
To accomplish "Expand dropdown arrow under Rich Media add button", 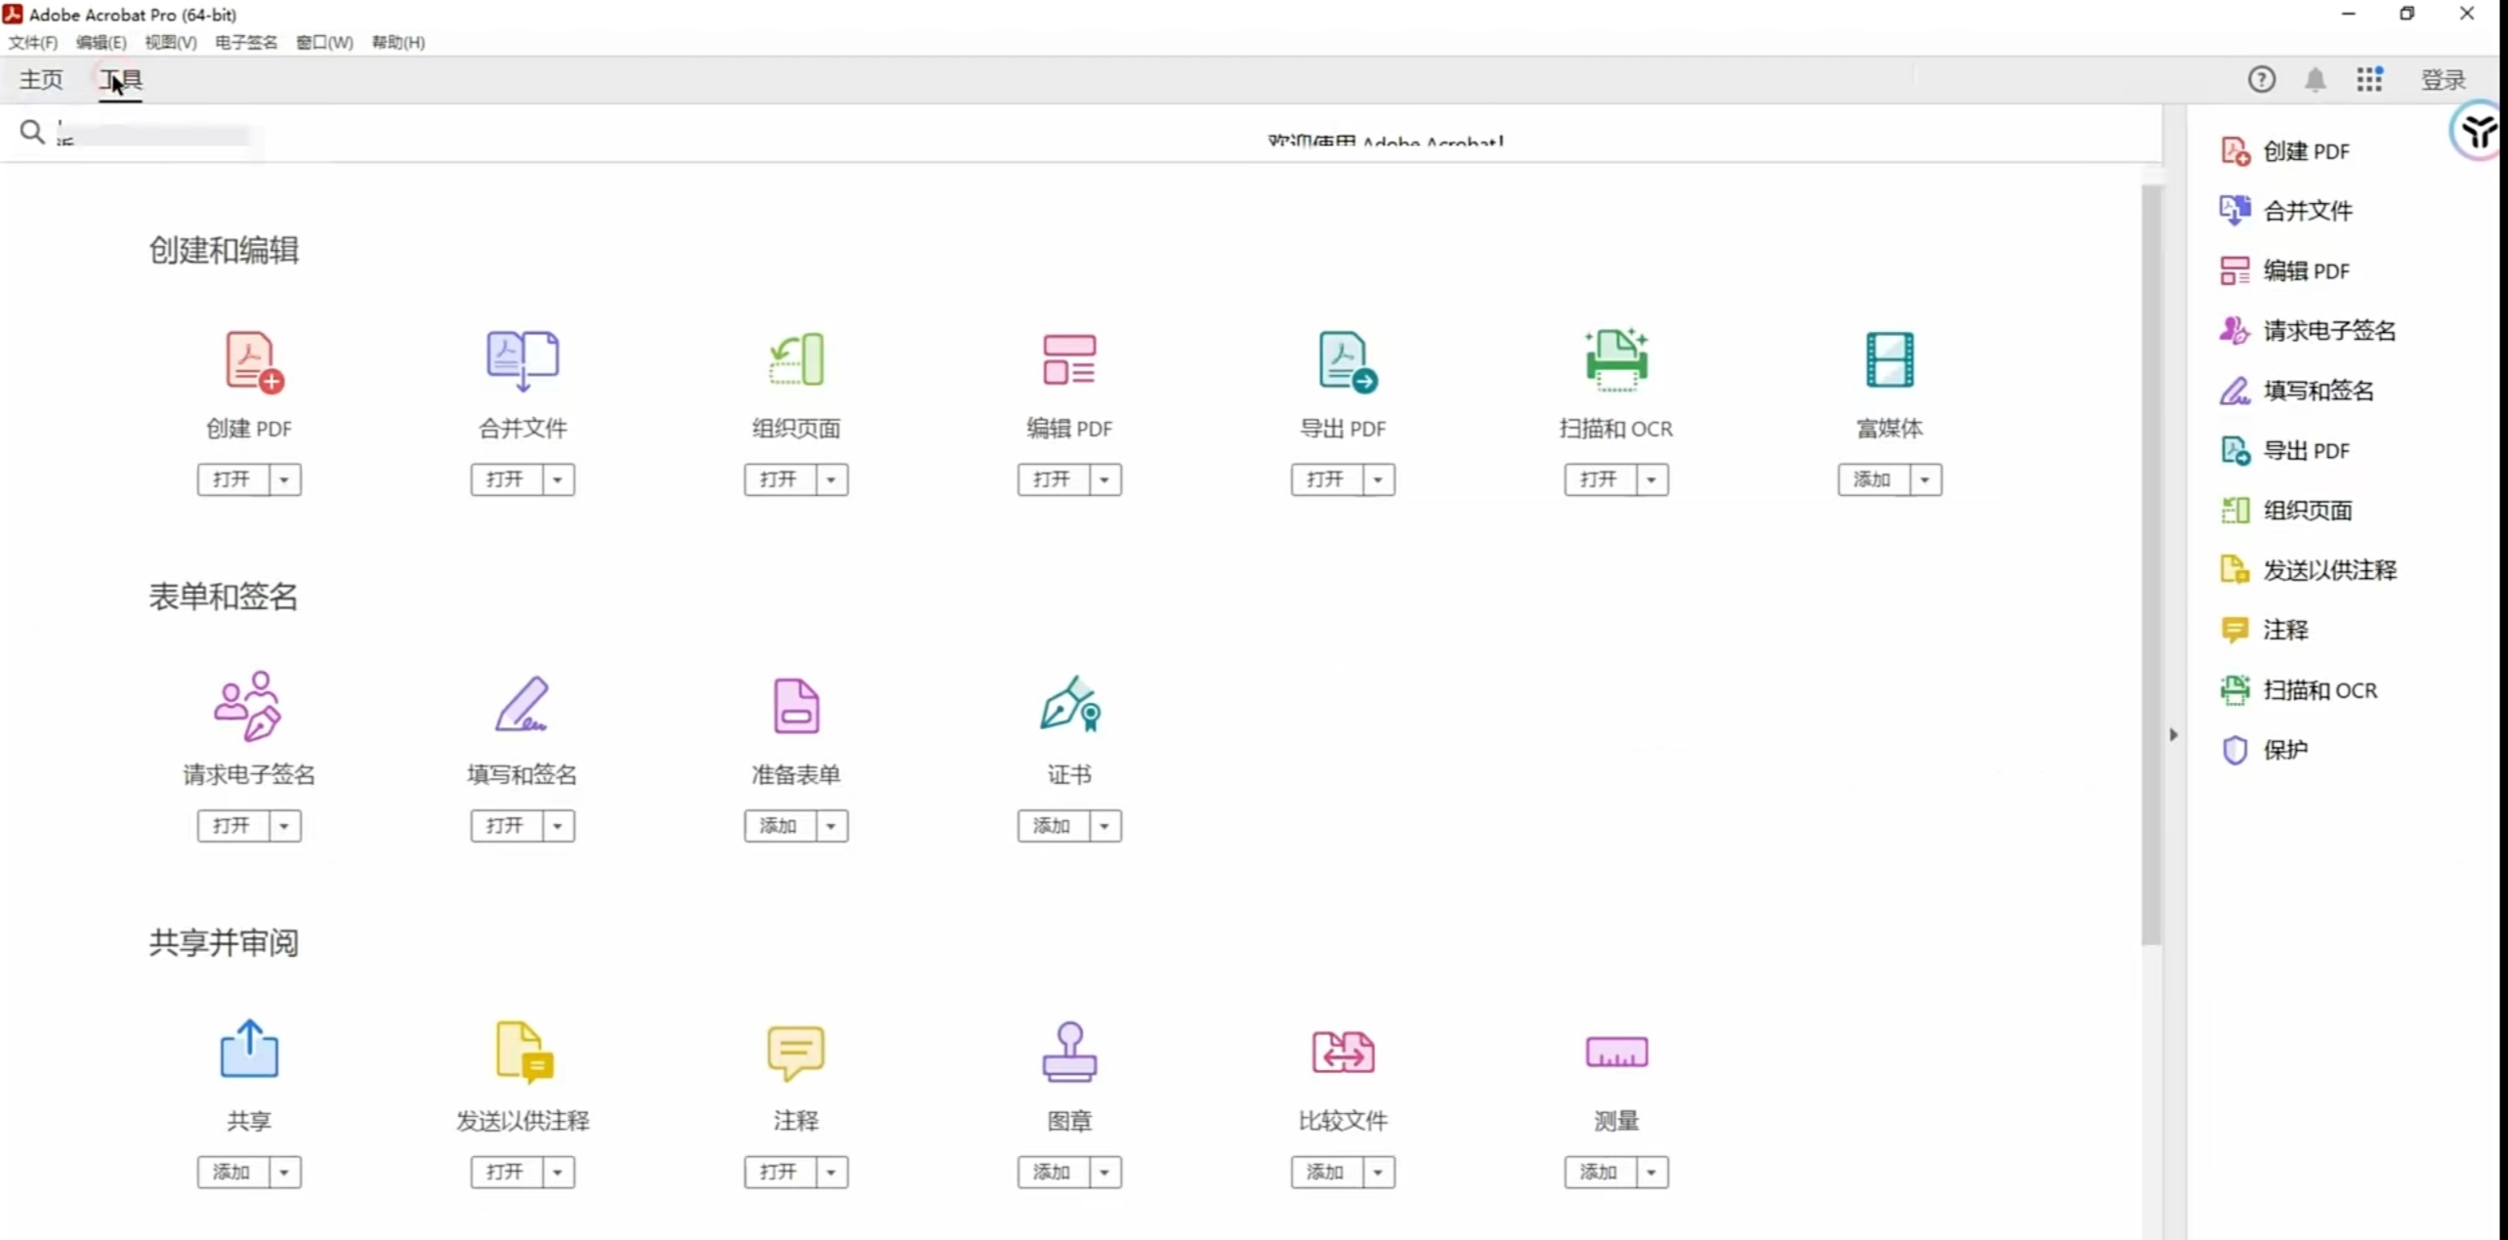I will [x=1924, y=479].
